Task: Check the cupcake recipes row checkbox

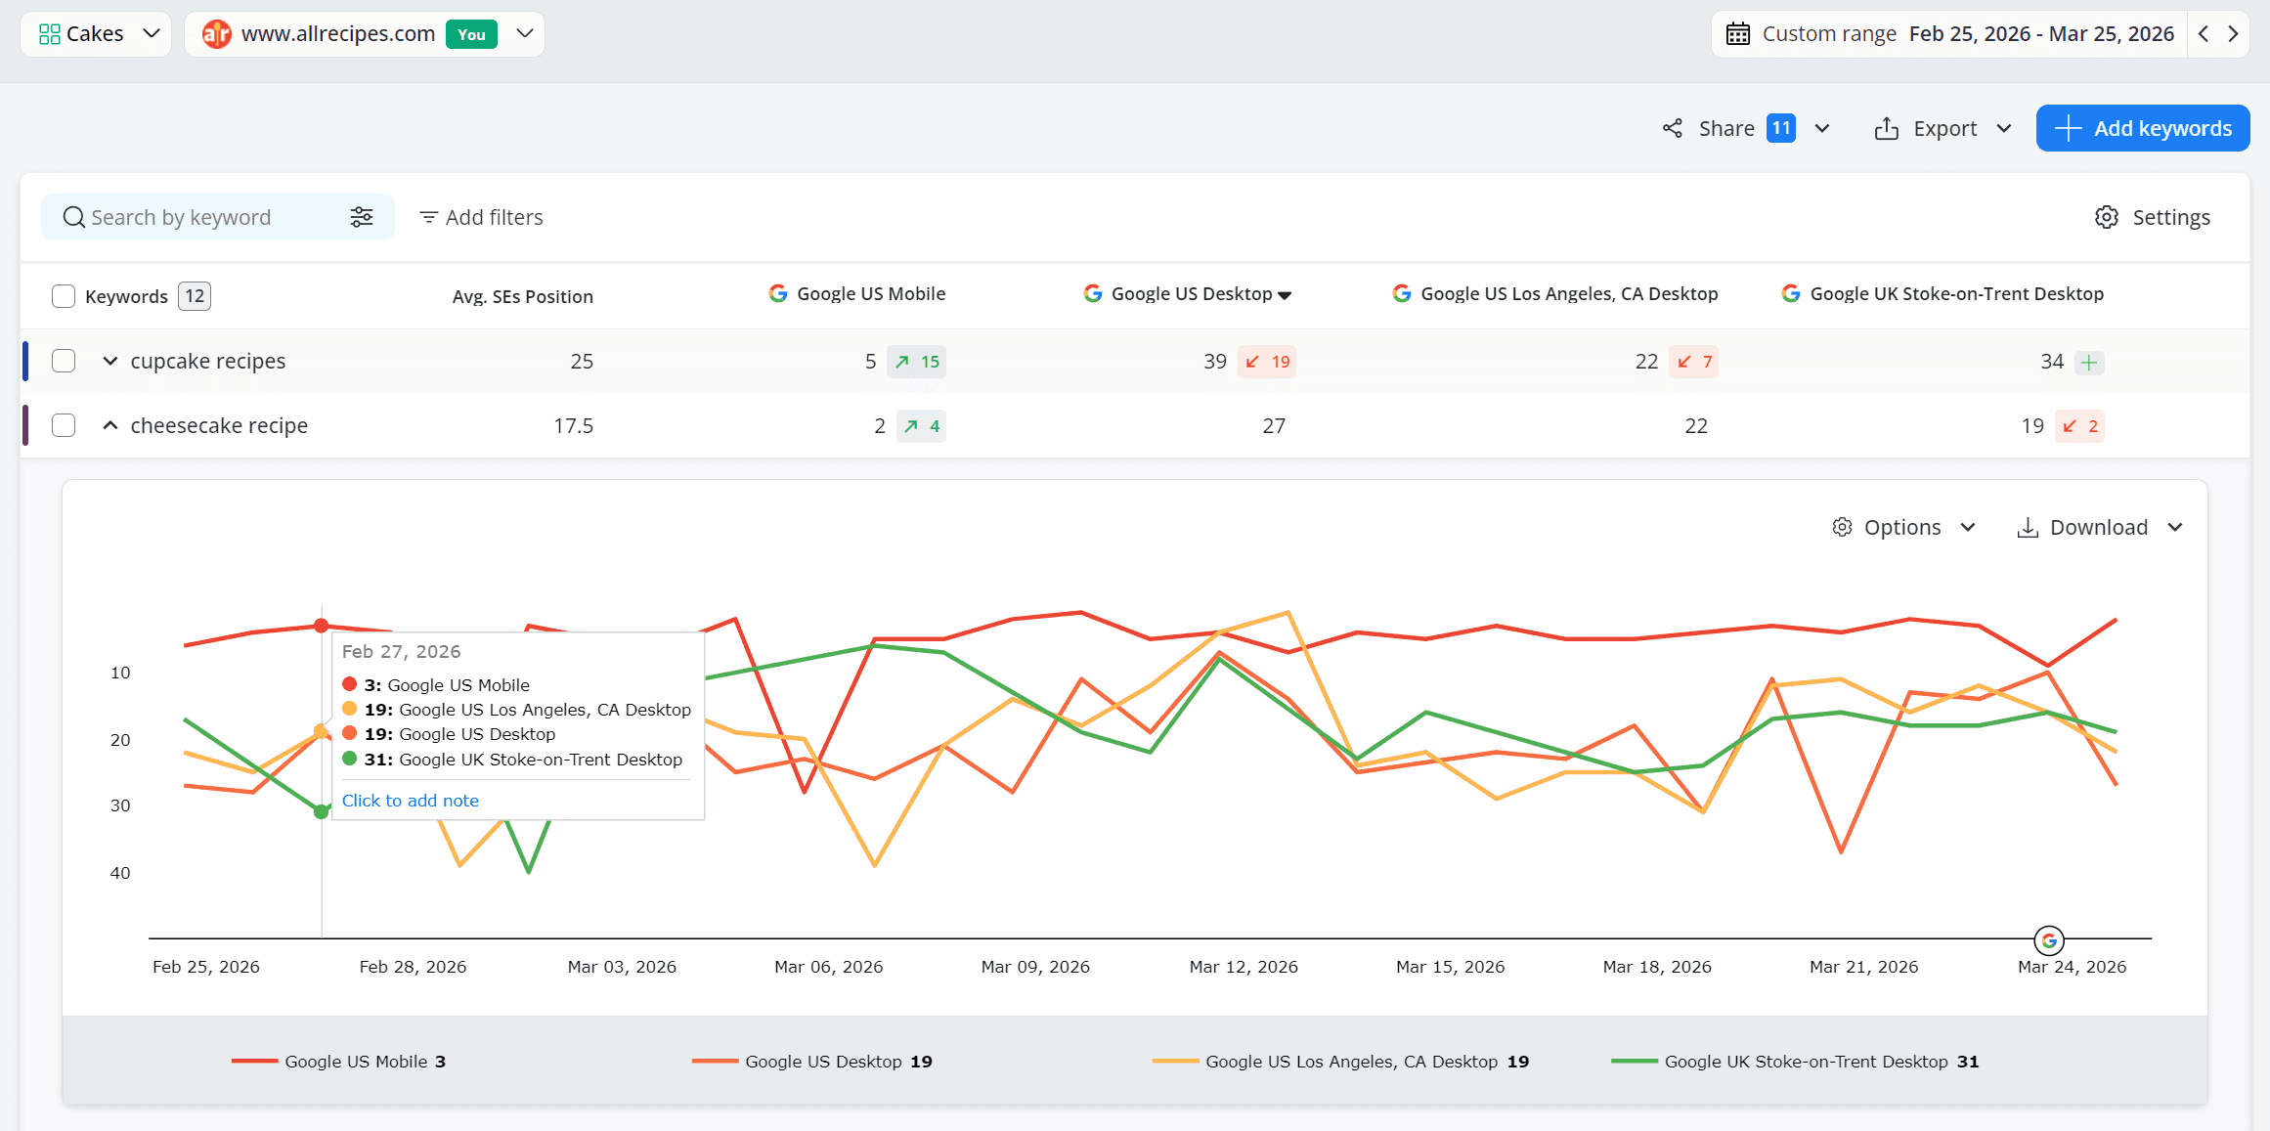Action: click(x=64, y=361)
